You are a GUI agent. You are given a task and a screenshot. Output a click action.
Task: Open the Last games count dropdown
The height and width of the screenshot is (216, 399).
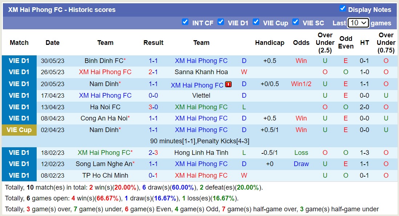358,22
